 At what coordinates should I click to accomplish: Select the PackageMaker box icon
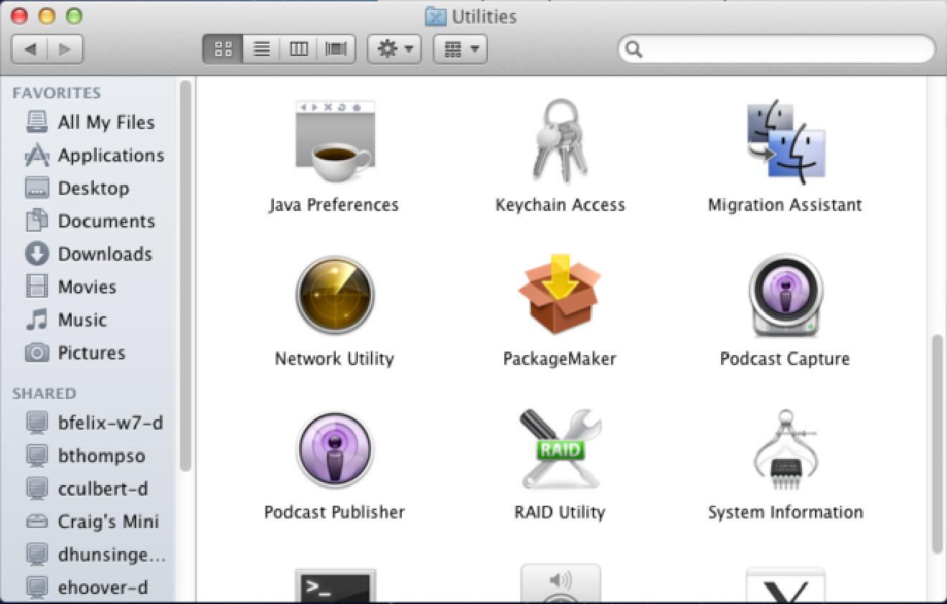[560, 294]
